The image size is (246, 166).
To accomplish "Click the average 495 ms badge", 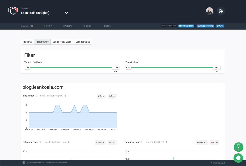I will tap(100, 142).
